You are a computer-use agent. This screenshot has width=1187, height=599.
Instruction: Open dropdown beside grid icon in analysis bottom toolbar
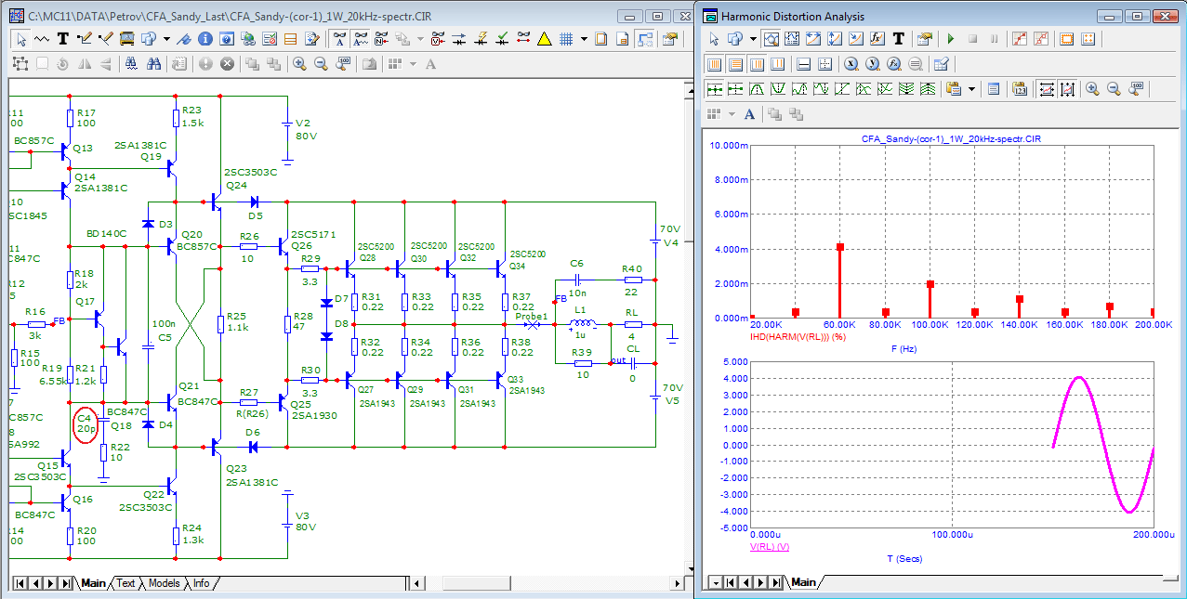(x=732, y=114)
